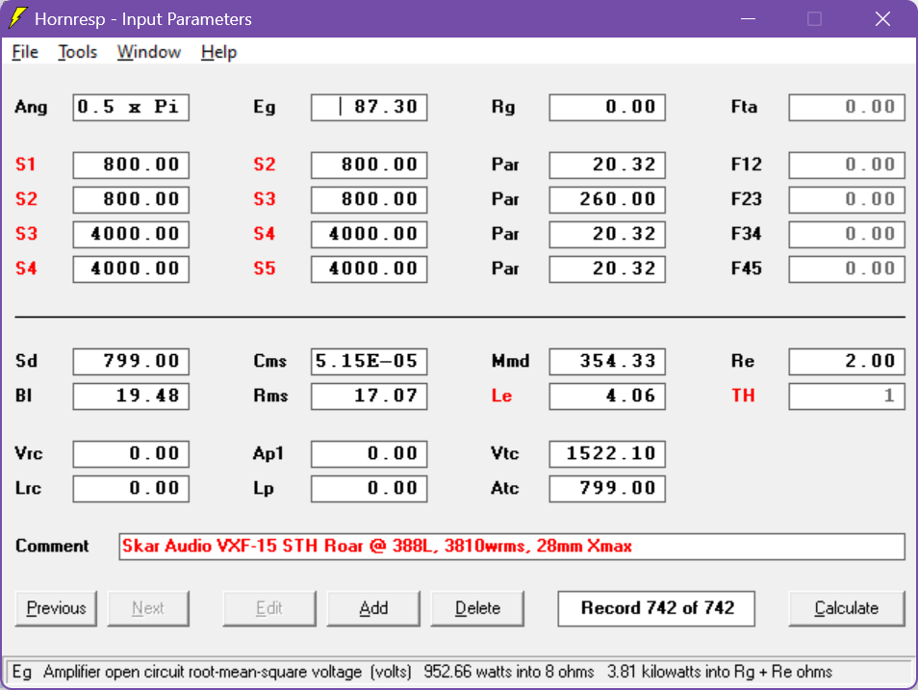Click the Delete record button

coord(477,608)
